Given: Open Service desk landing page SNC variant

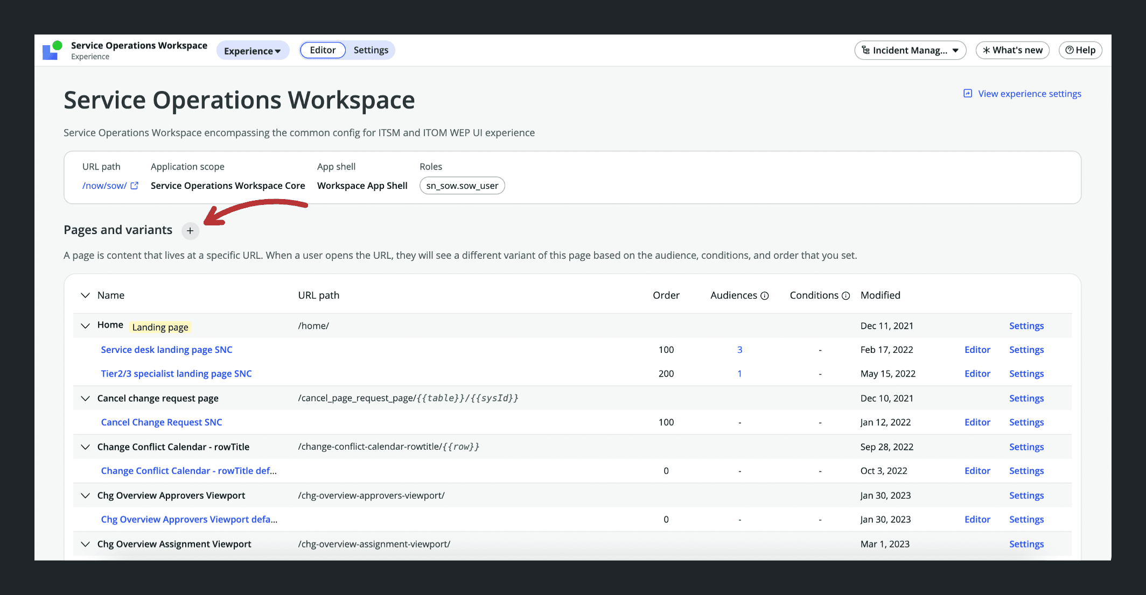Looking at the screenshot, I should (x=166, y=350).
